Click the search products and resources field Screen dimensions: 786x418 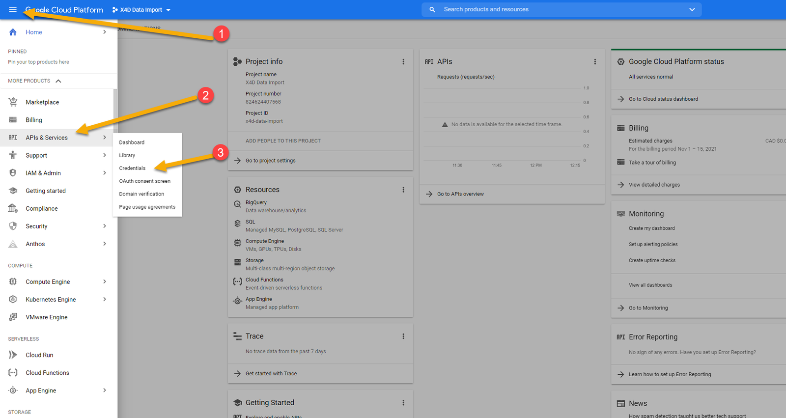[x=560, y=9]
